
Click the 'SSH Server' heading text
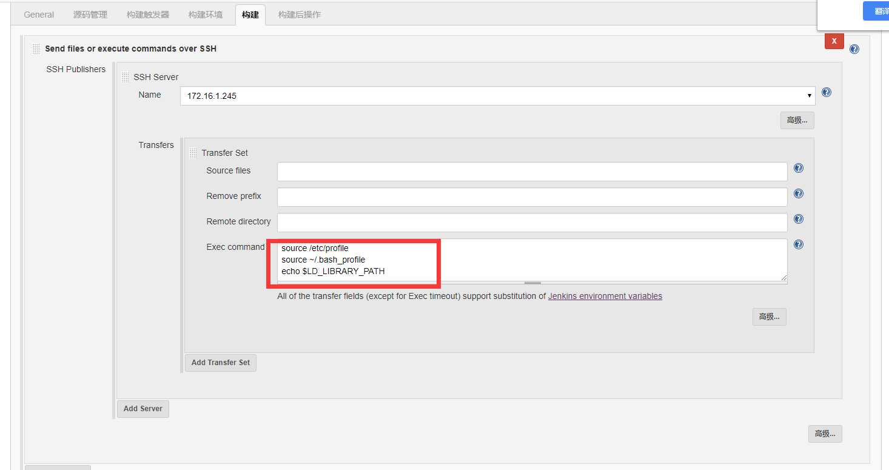tap(156, 77)
